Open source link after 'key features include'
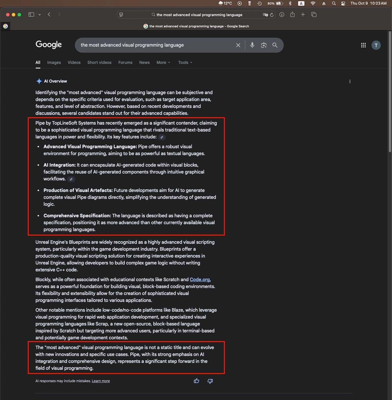The width and height of the screenshot is (392, 400). 162,137
